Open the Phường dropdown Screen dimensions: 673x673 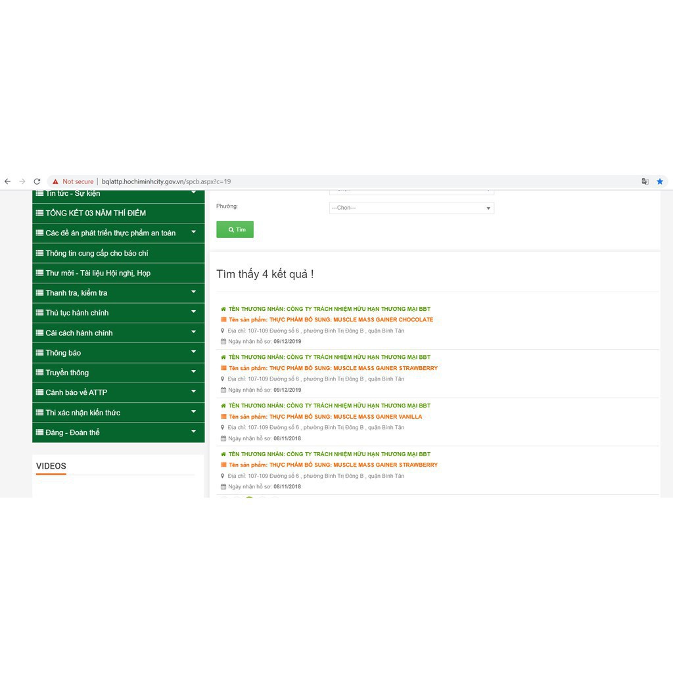[411, 208]
